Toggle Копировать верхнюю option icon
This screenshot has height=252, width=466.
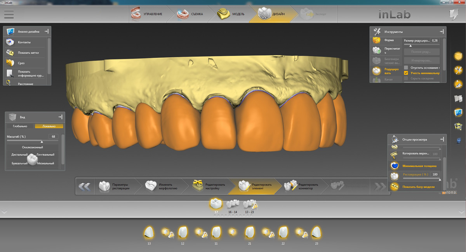395,155
